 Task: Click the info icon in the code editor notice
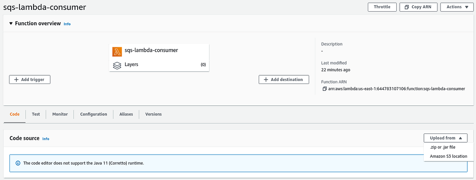click(x=18, y=163)
